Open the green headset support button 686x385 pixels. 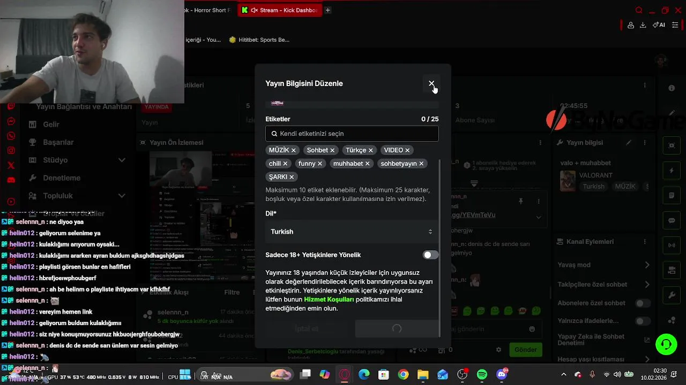point(666,343)
